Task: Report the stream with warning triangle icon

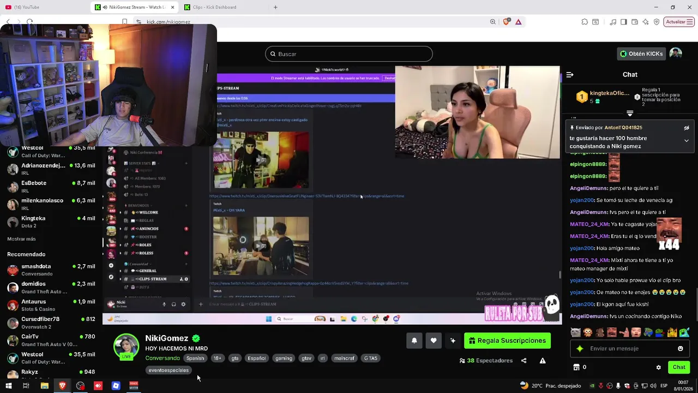Action: [x=543, y=360]
